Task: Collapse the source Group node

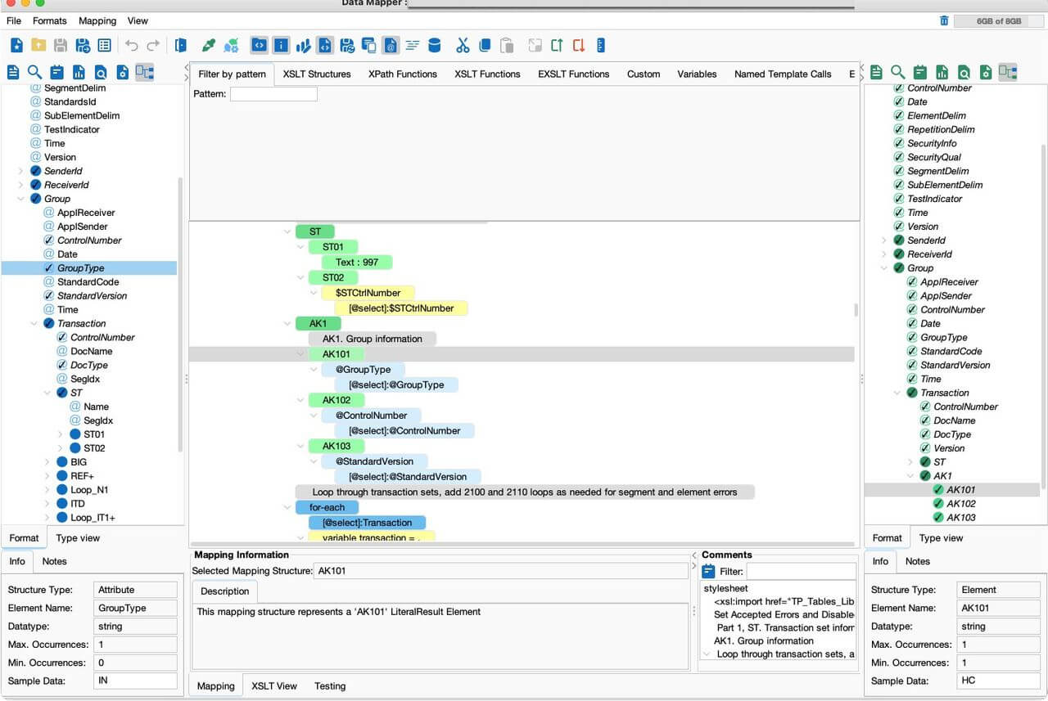Action: (20, 199)
